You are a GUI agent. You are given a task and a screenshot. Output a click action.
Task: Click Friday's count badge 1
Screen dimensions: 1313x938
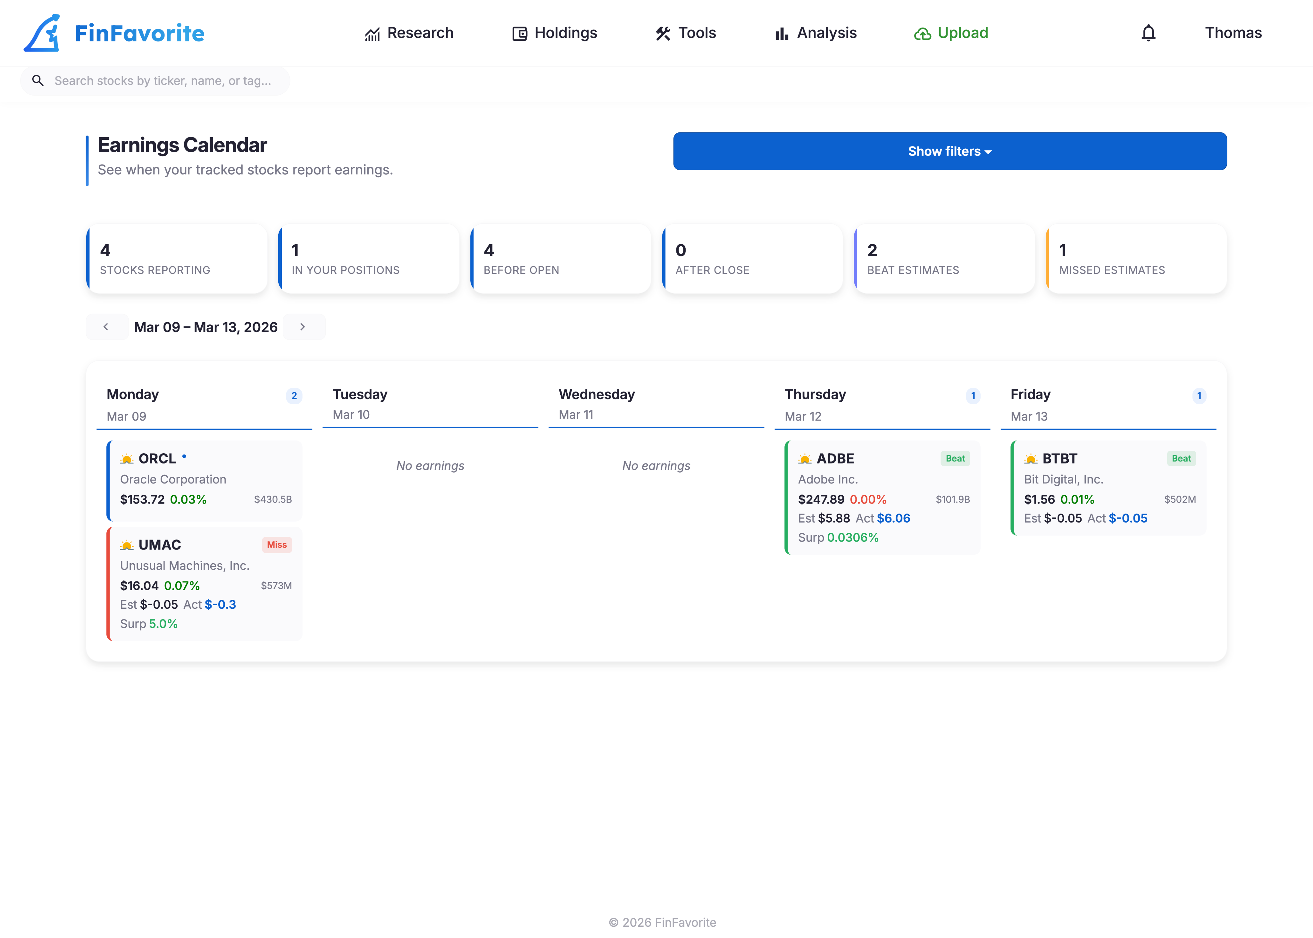(1199, 396)
